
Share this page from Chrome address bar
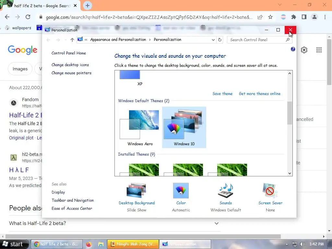click(260, 17)
